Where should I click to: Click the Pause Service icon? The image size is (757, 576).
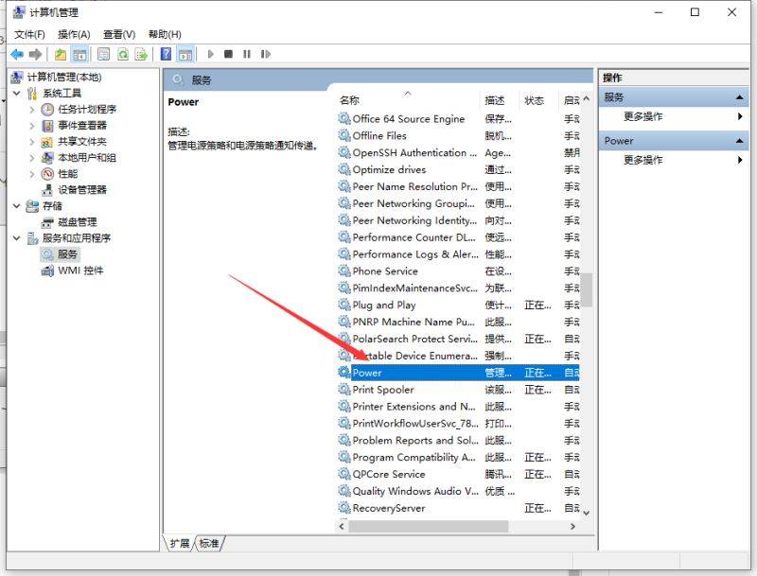247,54
